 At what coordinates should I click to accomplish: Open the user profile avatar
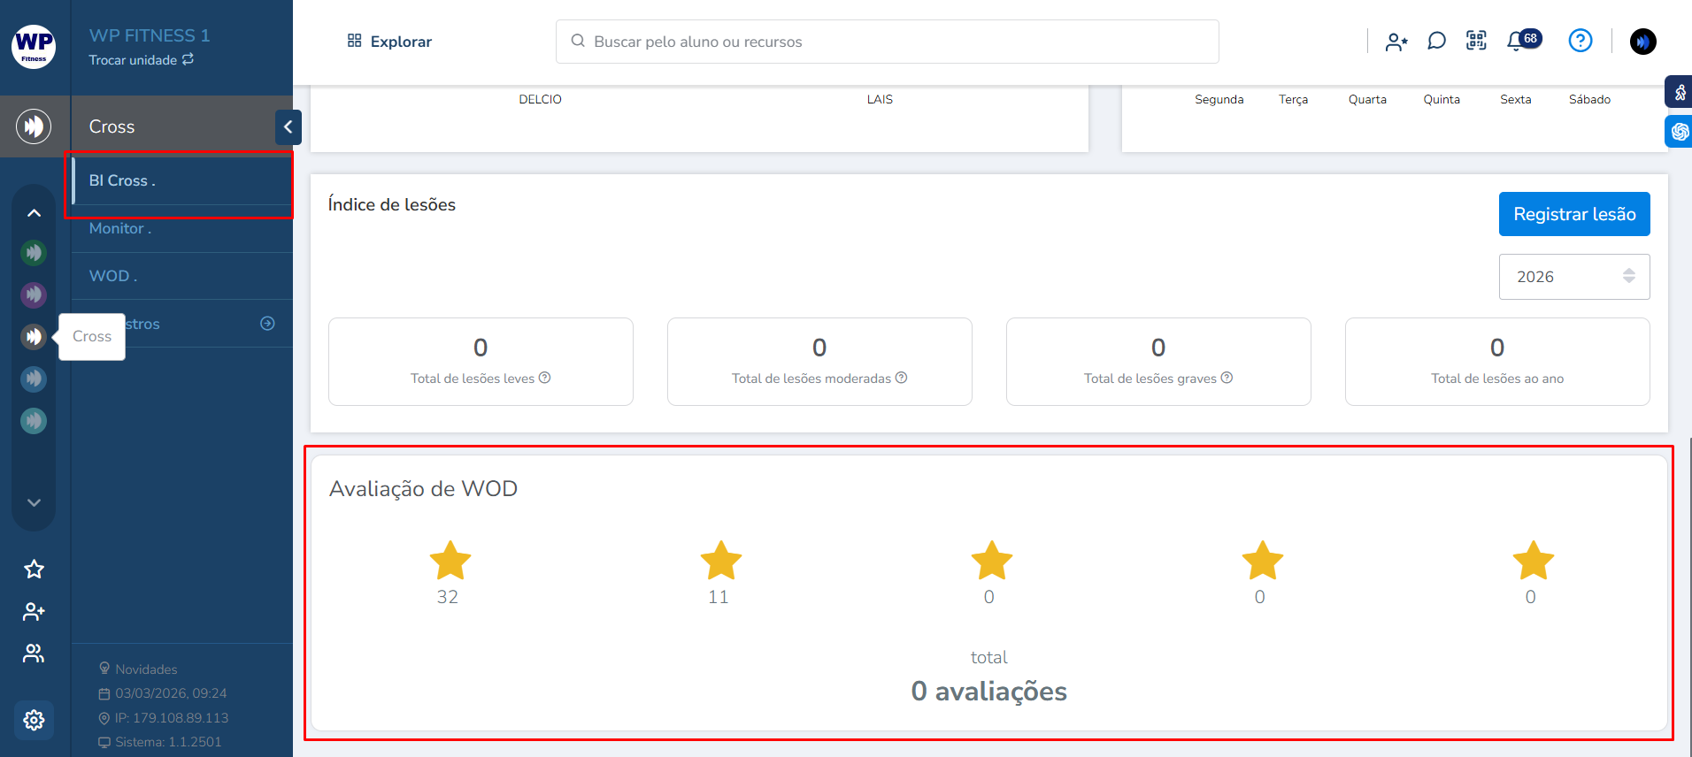(x=1642, y=42)
